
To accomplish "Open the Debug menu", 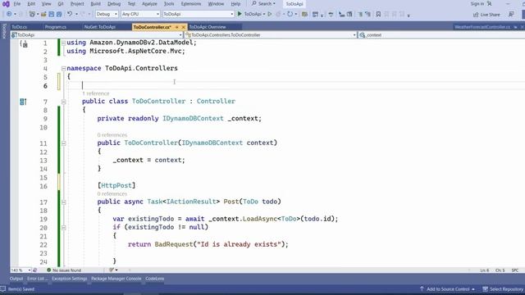I will pos(114,3).
